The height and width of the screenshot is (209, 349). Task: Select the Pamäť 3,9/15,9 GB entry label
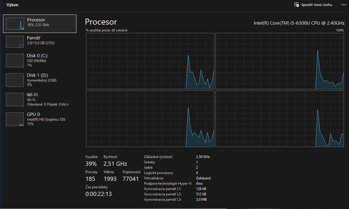click(x=40, y=43)
